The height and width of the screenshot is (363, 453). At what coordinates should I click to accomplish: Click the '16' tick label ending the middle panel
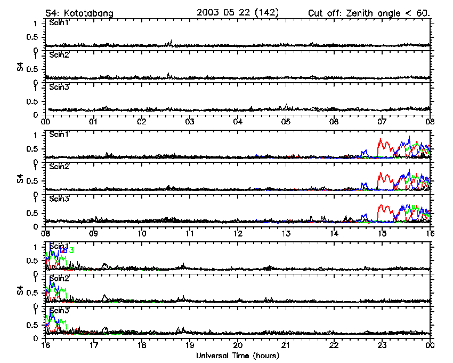430,233
